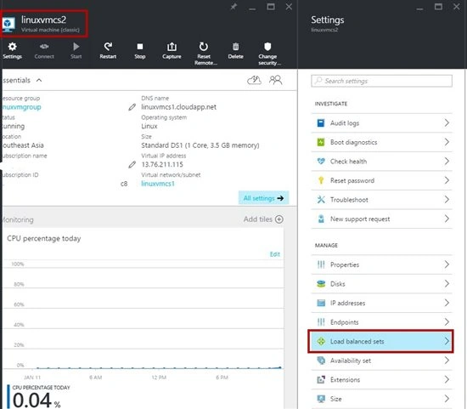Click All settings button
Screen dimensions: 467x409
[263, 198]
